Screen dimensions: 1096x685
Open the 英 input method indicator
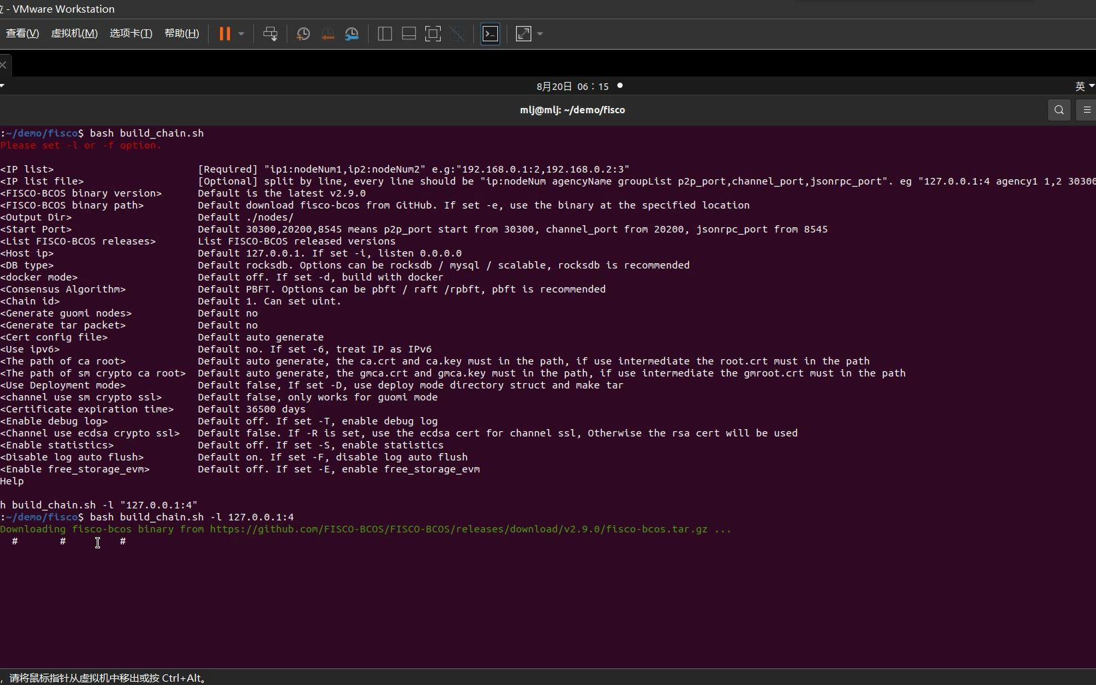point(1084,86)
